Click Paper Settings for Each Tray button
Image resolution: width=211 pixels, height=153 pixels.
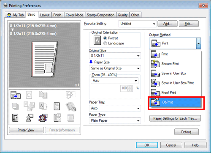click(x=175, y=118)
